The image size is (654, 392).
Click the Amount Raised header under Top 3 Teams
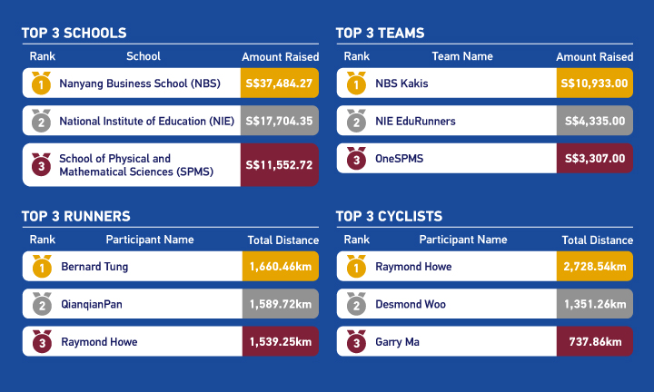[x=594, y=57]
